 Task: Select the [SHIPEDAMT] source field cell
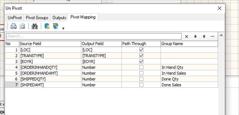[50, 85]
